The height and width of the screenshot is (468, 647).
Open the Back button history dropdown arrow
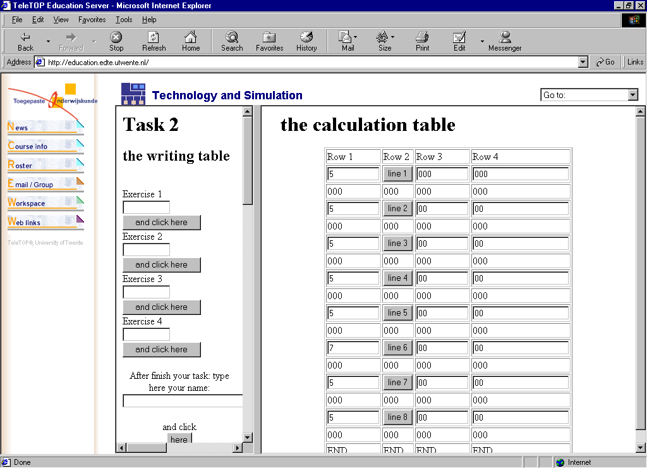point(48,41)
